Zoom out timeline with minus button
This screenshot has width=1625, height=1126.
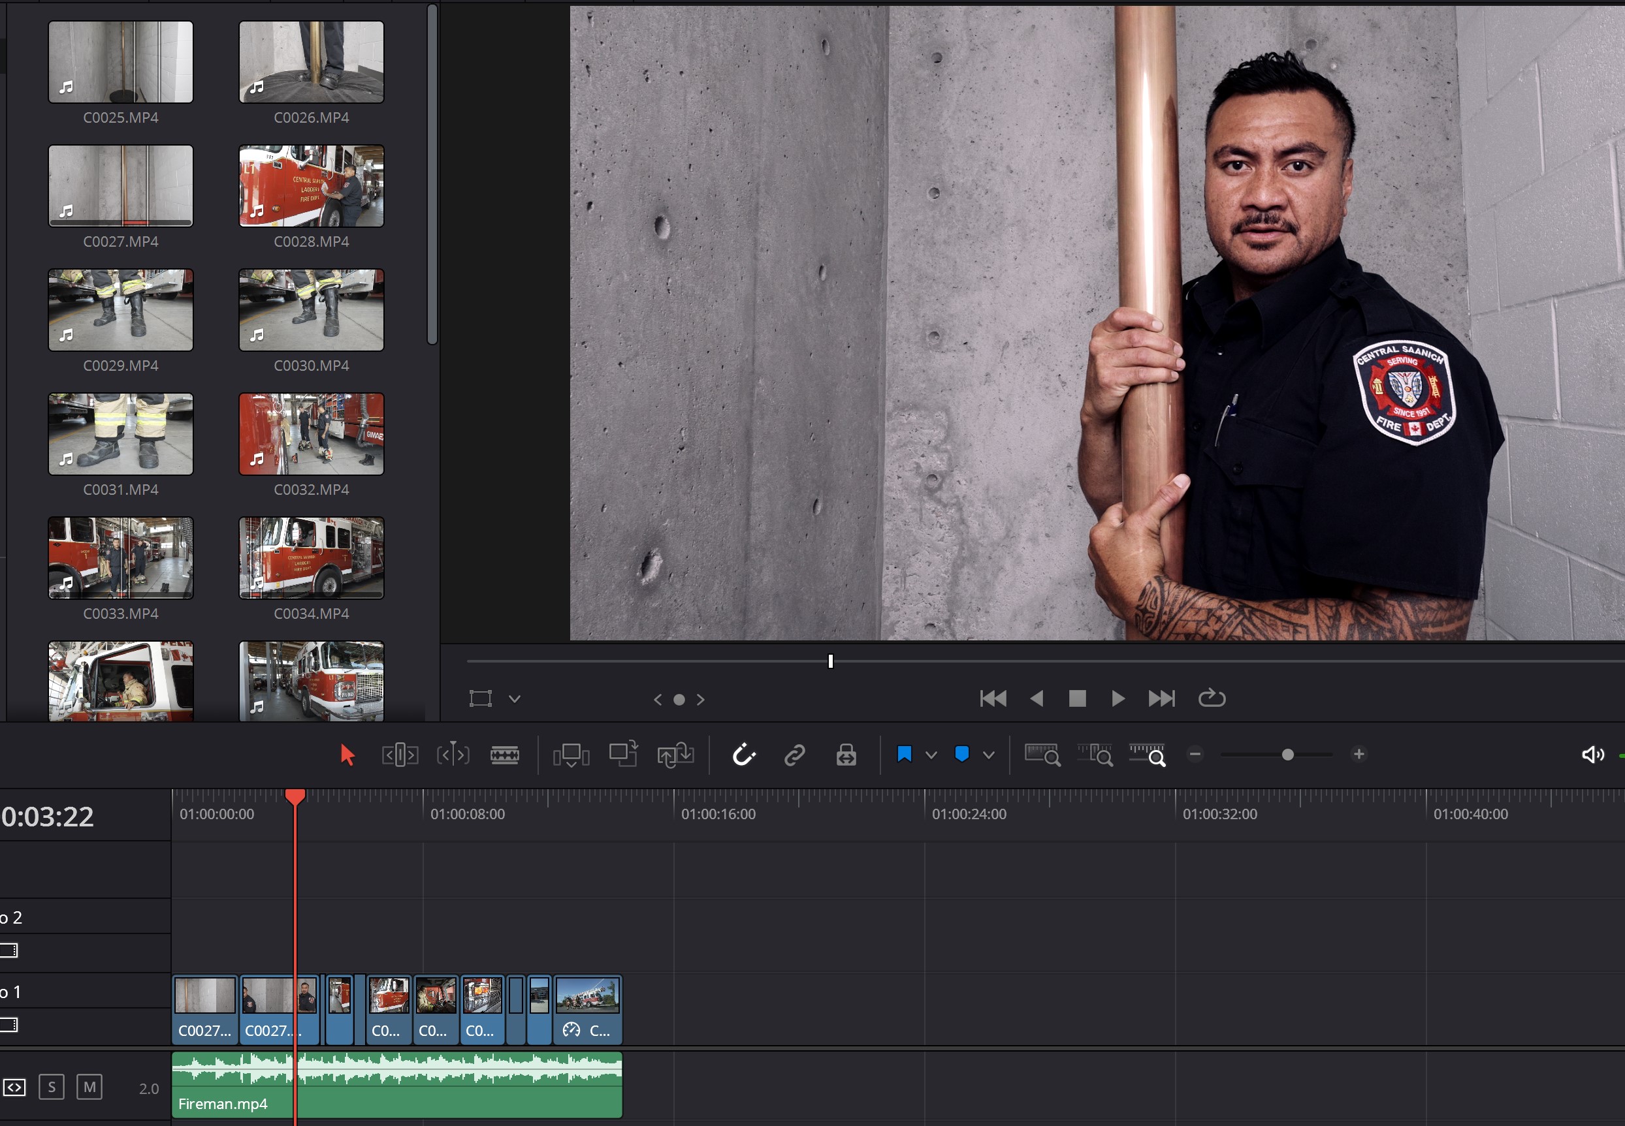pyautogui.click(x=1195, y=754)
